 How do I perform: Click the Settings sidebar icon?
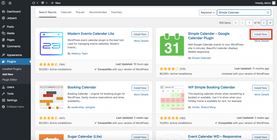click(x=3, y=100)
